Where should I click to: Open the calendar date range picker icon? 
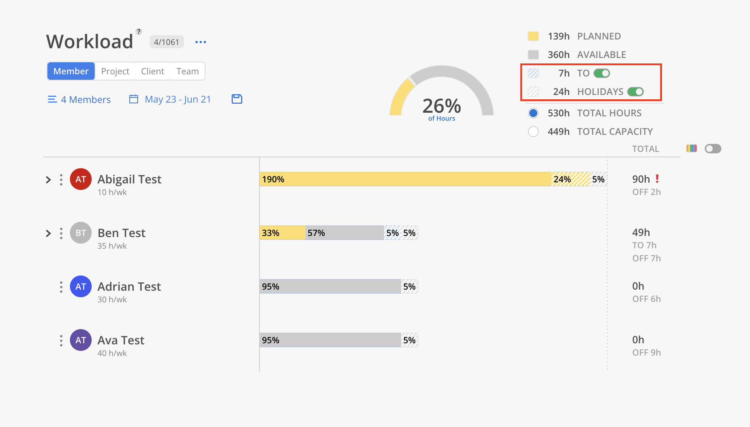pos(134,99)
